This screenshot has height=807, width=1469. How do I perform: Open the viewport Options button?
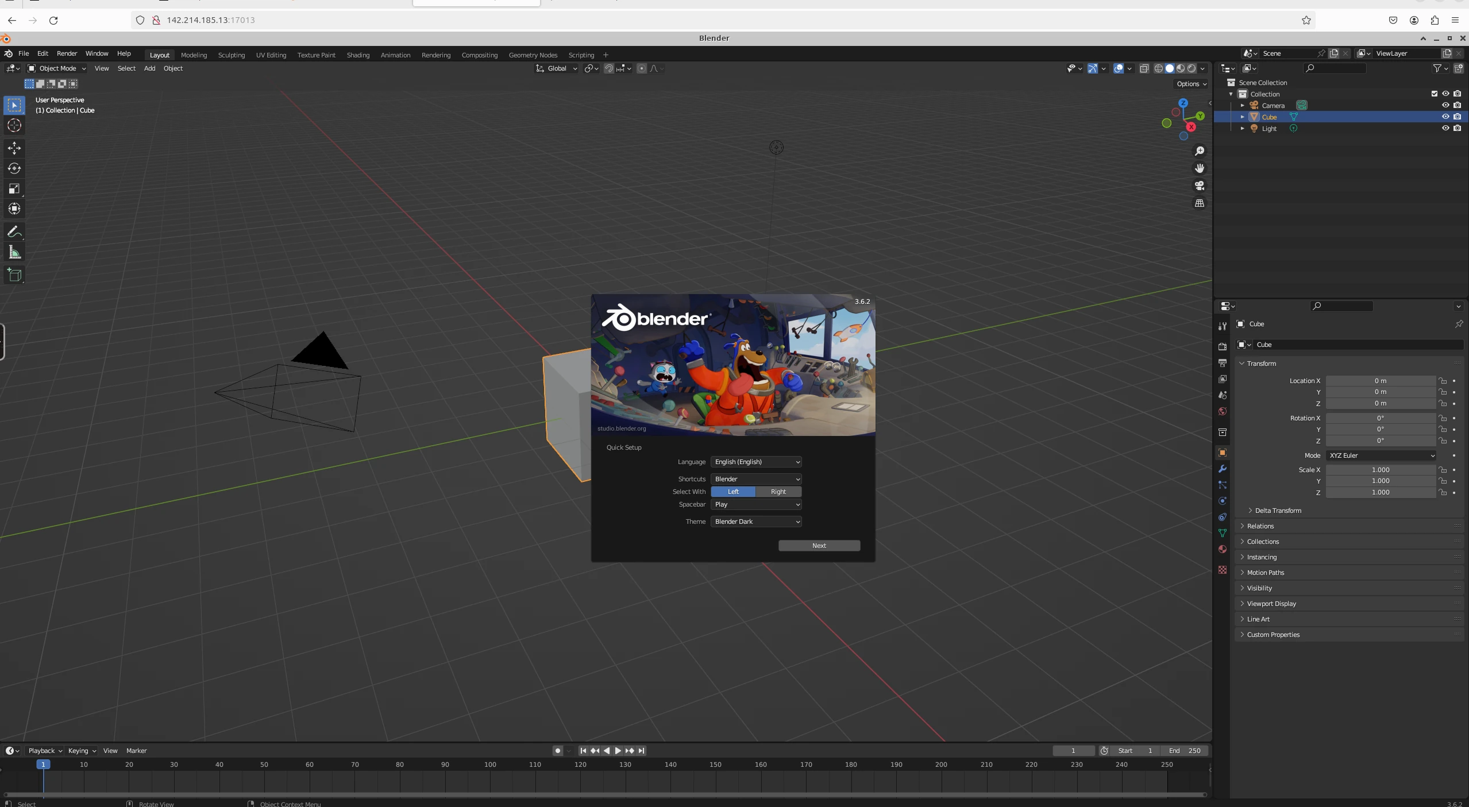(x=1191, y=84)
